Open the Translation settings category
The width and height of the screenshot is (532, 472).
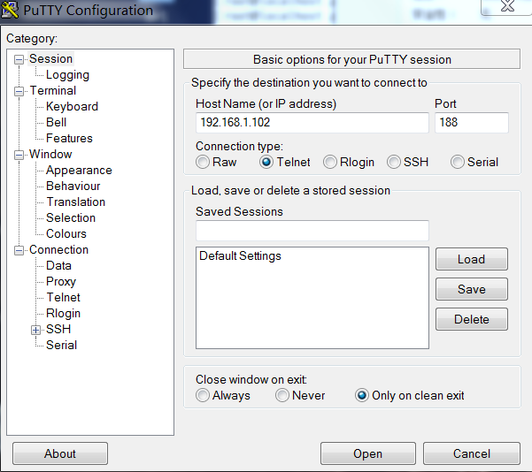pyautogui.click(x=76, y=202)
